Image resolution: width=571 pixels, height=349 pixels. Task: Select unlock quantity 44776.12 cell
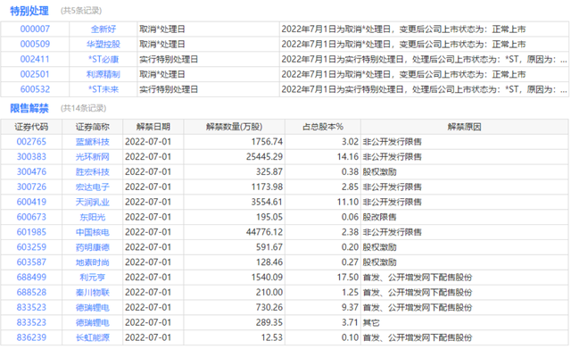(x=235, y=232)
